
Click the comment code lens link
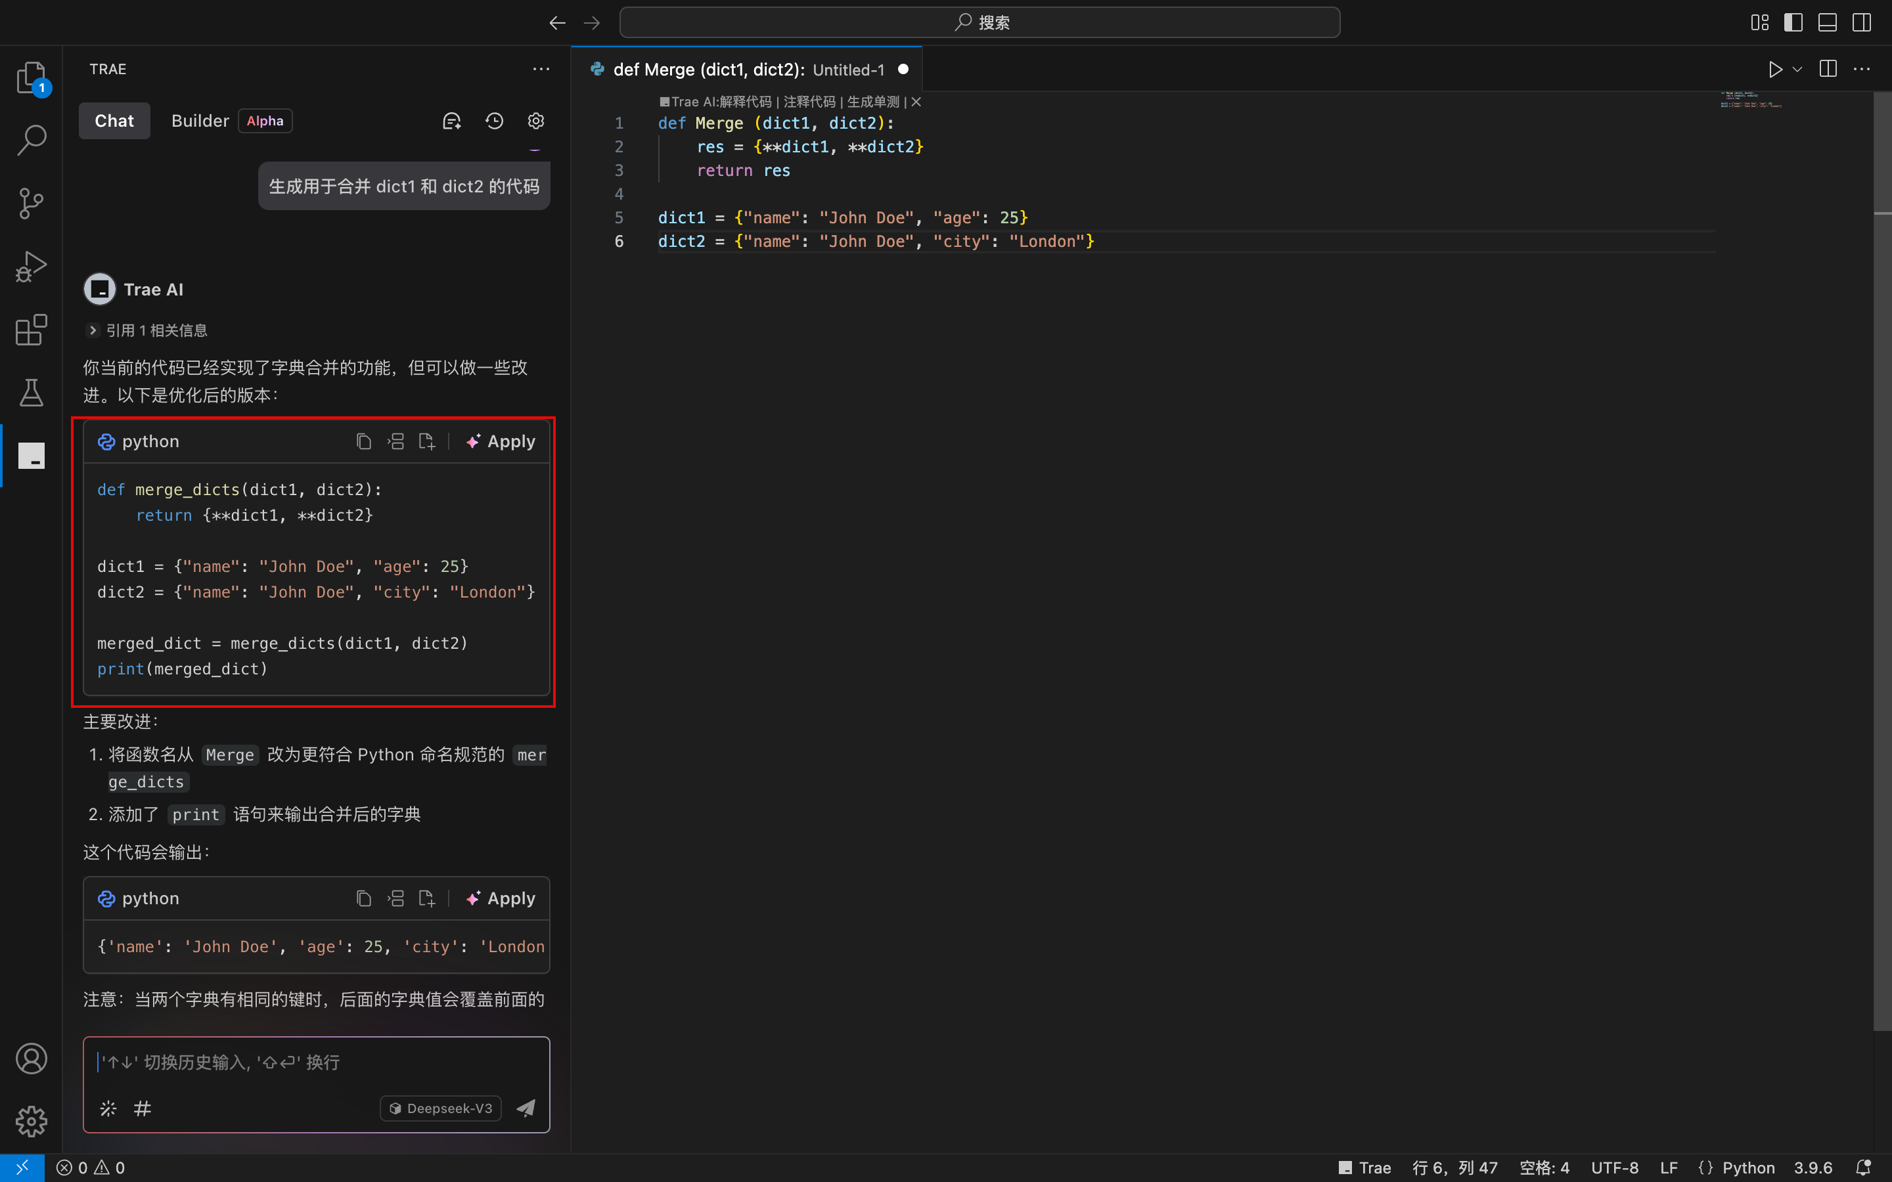pyautogui.click(x=809, y=102)
